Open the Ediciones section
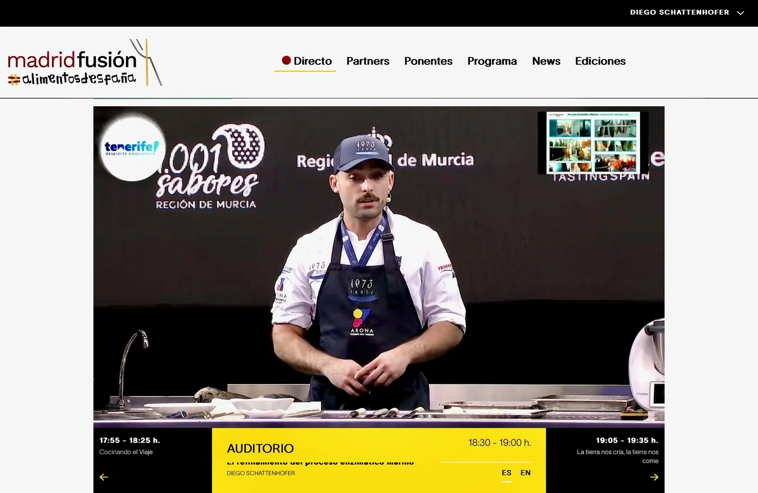Screen dimensions: 758x493 pos(600,61)
